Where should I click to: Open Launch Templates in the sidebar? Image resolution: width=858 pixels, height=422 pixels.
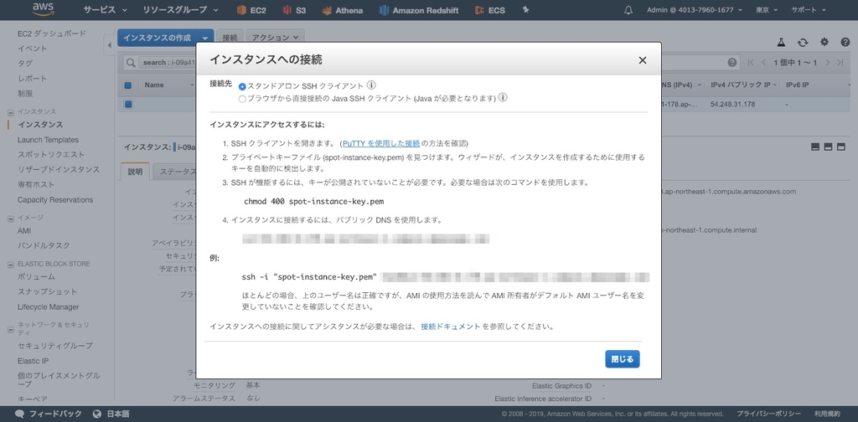(x=48, y=140)
